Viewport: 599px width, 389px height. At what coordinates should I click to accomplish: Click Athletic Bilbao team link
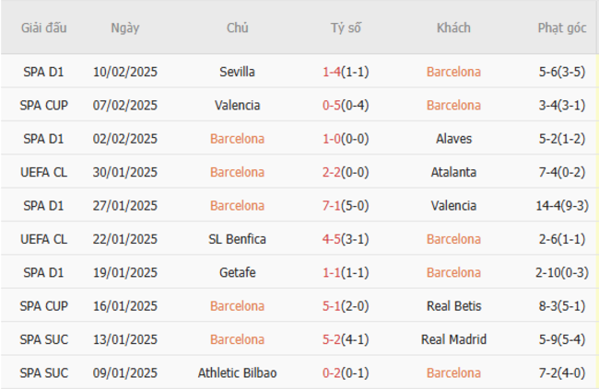pyautogui.click(x=238, y=373)
